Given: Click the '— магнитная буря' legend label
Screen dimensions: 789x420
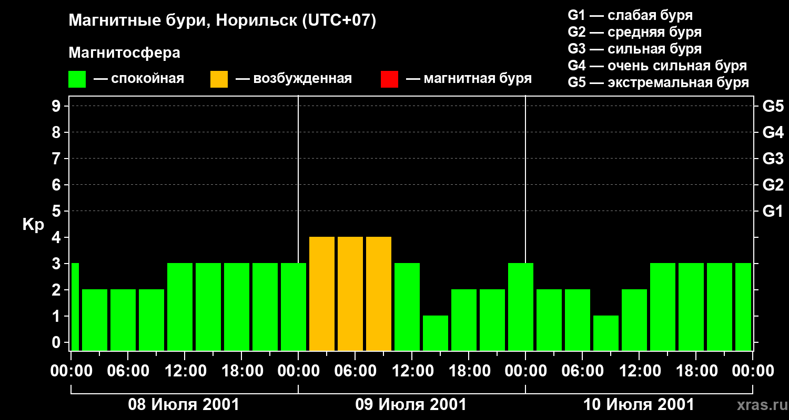Looking at the screenshot, I should [x=469, y=79].
